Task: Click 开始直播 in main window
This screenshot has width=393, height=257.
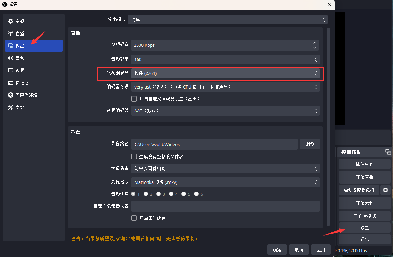Action: pyautogui.click(x=365, y=177)
